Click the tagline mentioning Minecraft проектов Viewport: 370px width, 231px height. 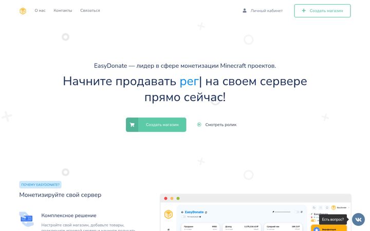(185, 66)
